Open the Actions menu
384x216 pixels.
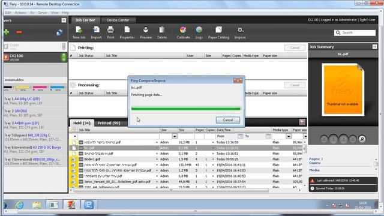20,13
